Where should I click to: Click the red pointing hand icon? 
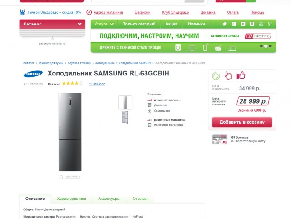(x=228, y=76)
